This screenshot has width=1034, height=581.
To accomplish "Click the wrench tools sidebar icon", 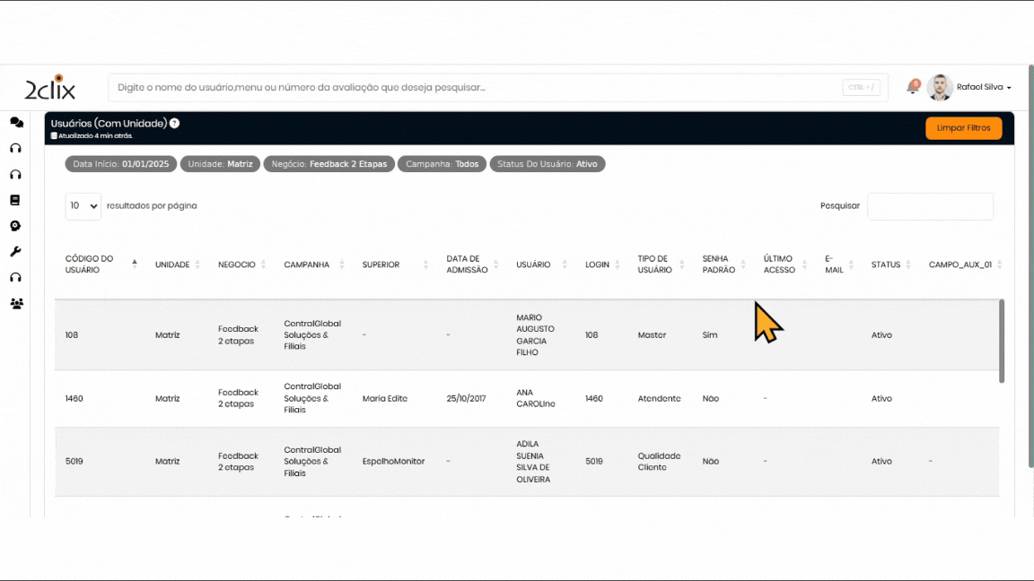I will point(15,252).
